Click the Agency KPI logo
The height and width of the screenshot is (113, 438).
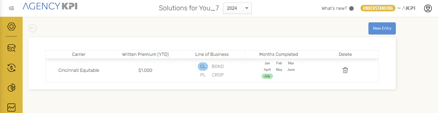[x=50, y=6]
